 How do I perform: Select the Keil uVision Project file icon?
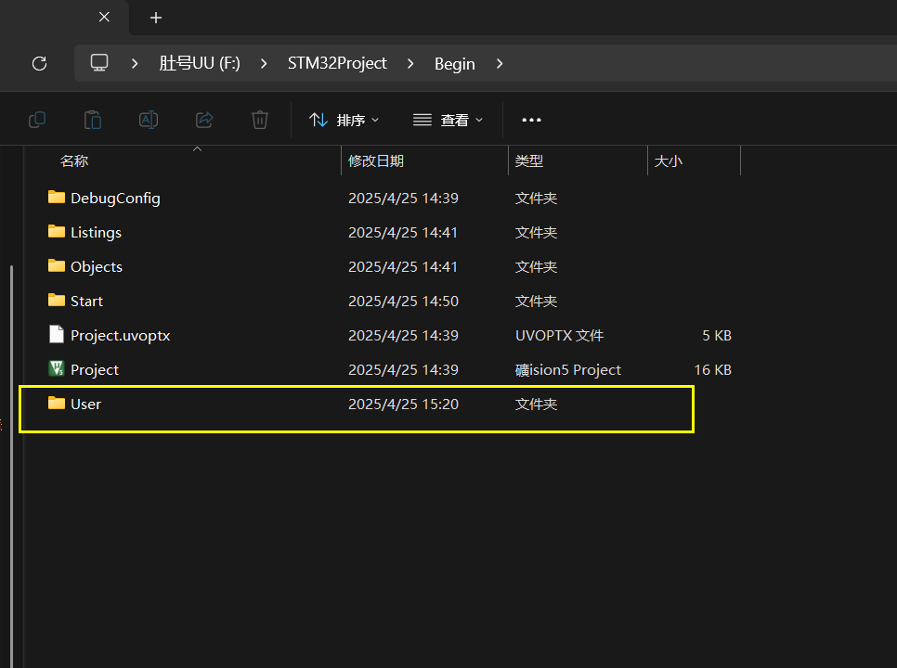pyautogui.click(x=56, y=368)
